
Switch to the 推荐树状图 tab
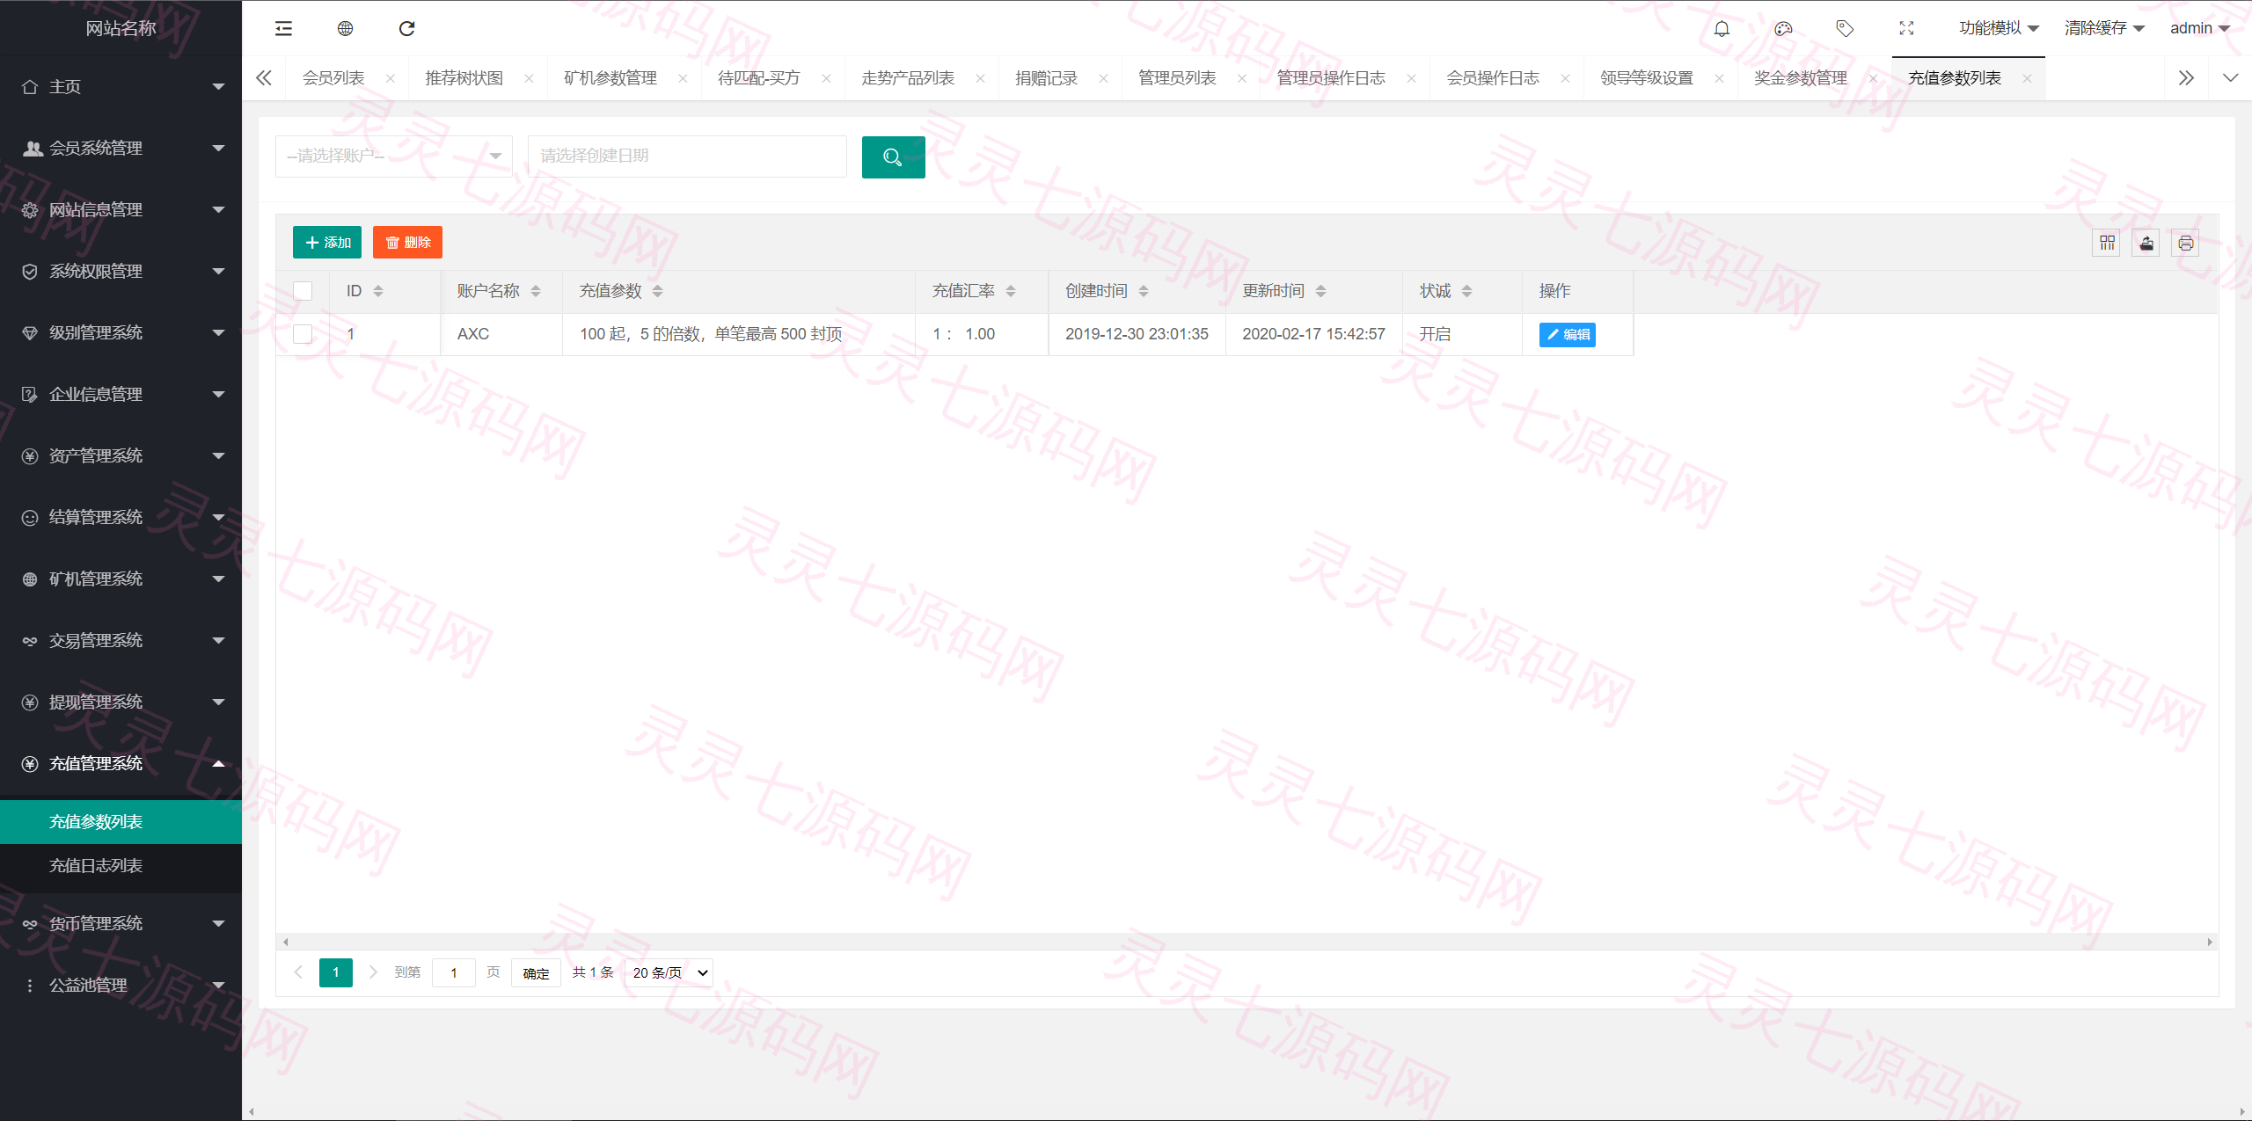(464, 78)
